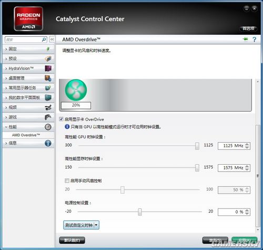Click the blue information icon
Viewport: 263px width, 250px height.
(x=48, y=143)
